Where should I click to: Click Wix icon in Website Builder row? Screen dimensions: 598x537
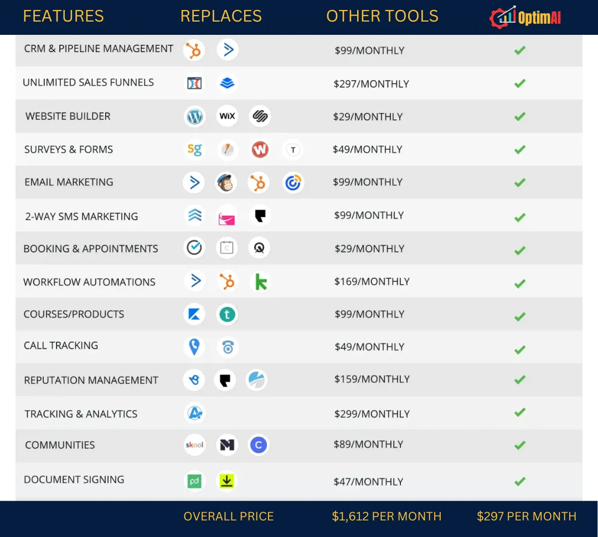pos(228,116)
